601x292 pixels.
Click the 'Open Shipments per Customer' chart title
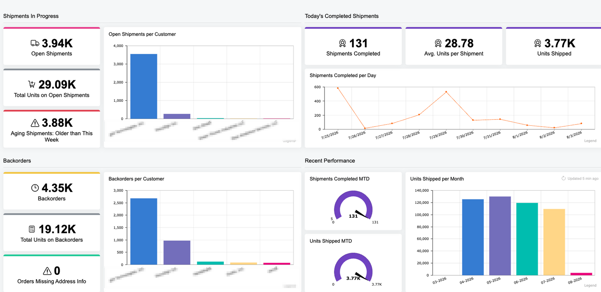(142, 34)
